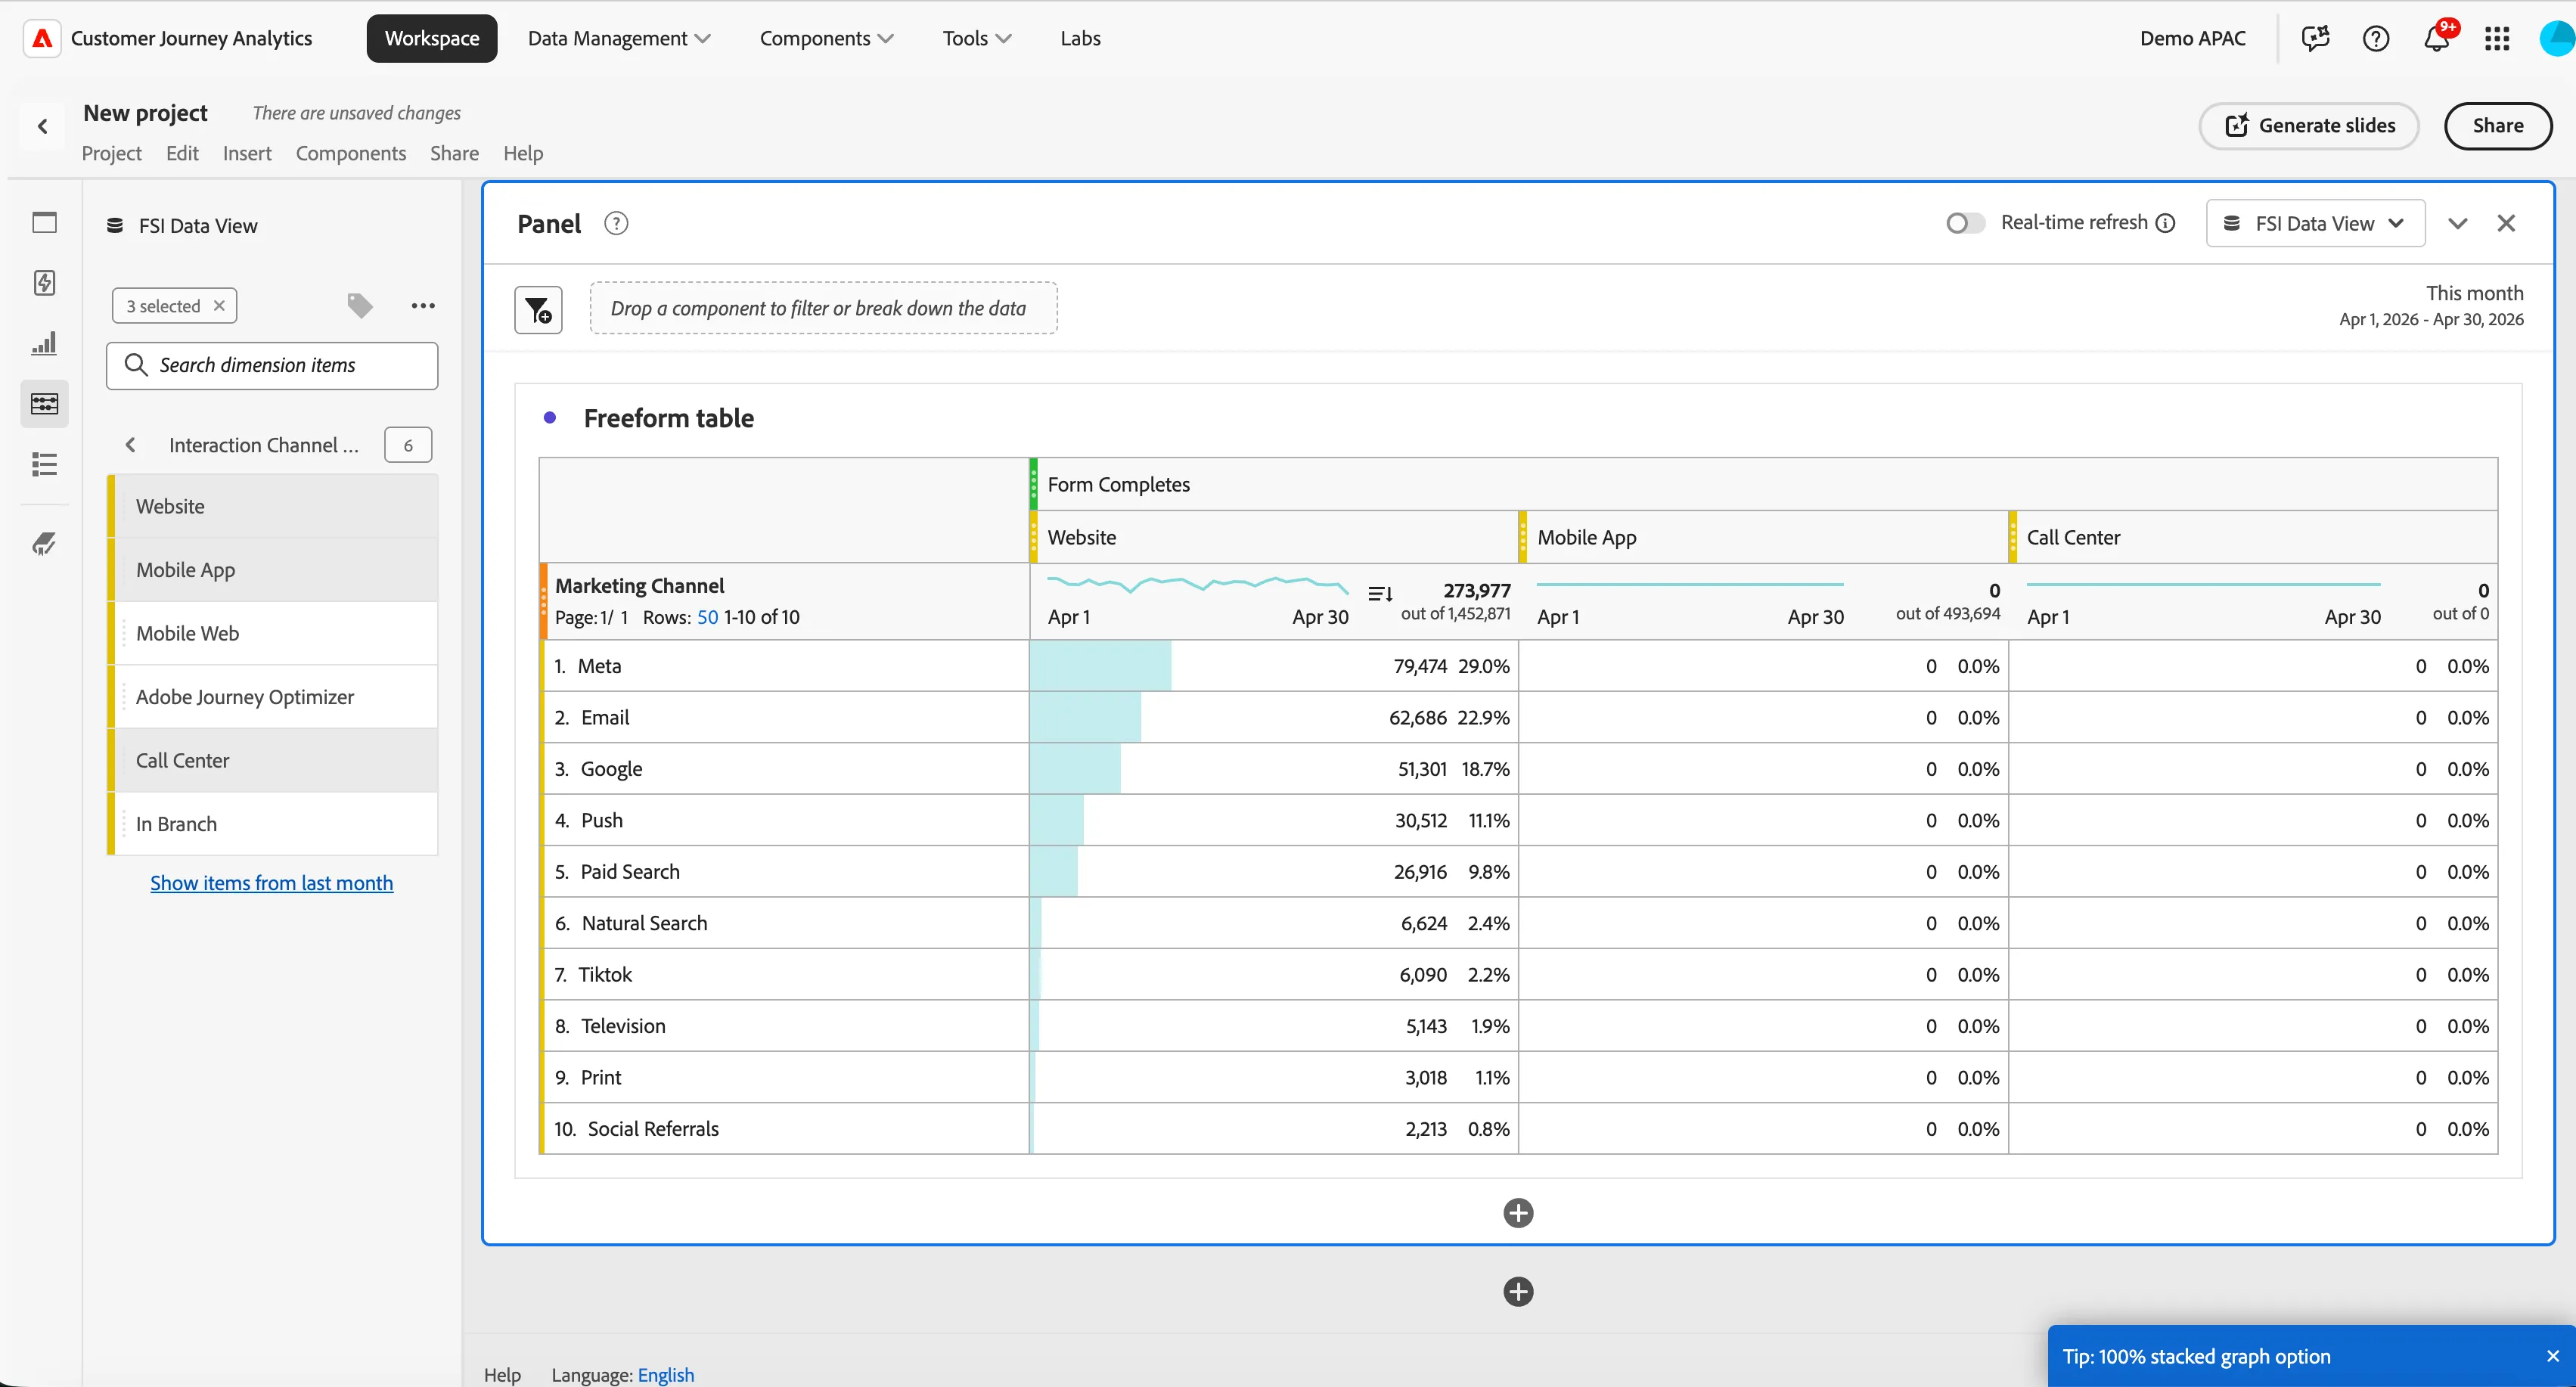Click the tag icon above search field
The width and height of the screenshot is (2576, 1387).
360,305
